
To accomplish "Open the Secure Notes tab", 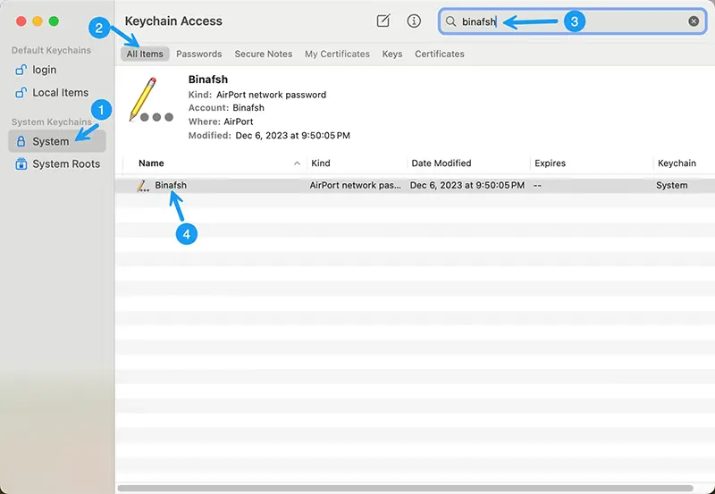I will 264,54.
